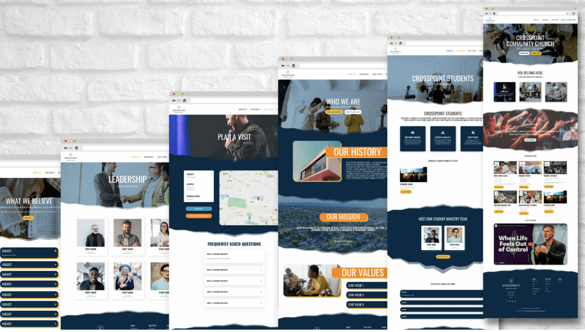Click Crosspoint logo on Plan a Visit page
585x332 pixels.
click(x=179, y=109)
